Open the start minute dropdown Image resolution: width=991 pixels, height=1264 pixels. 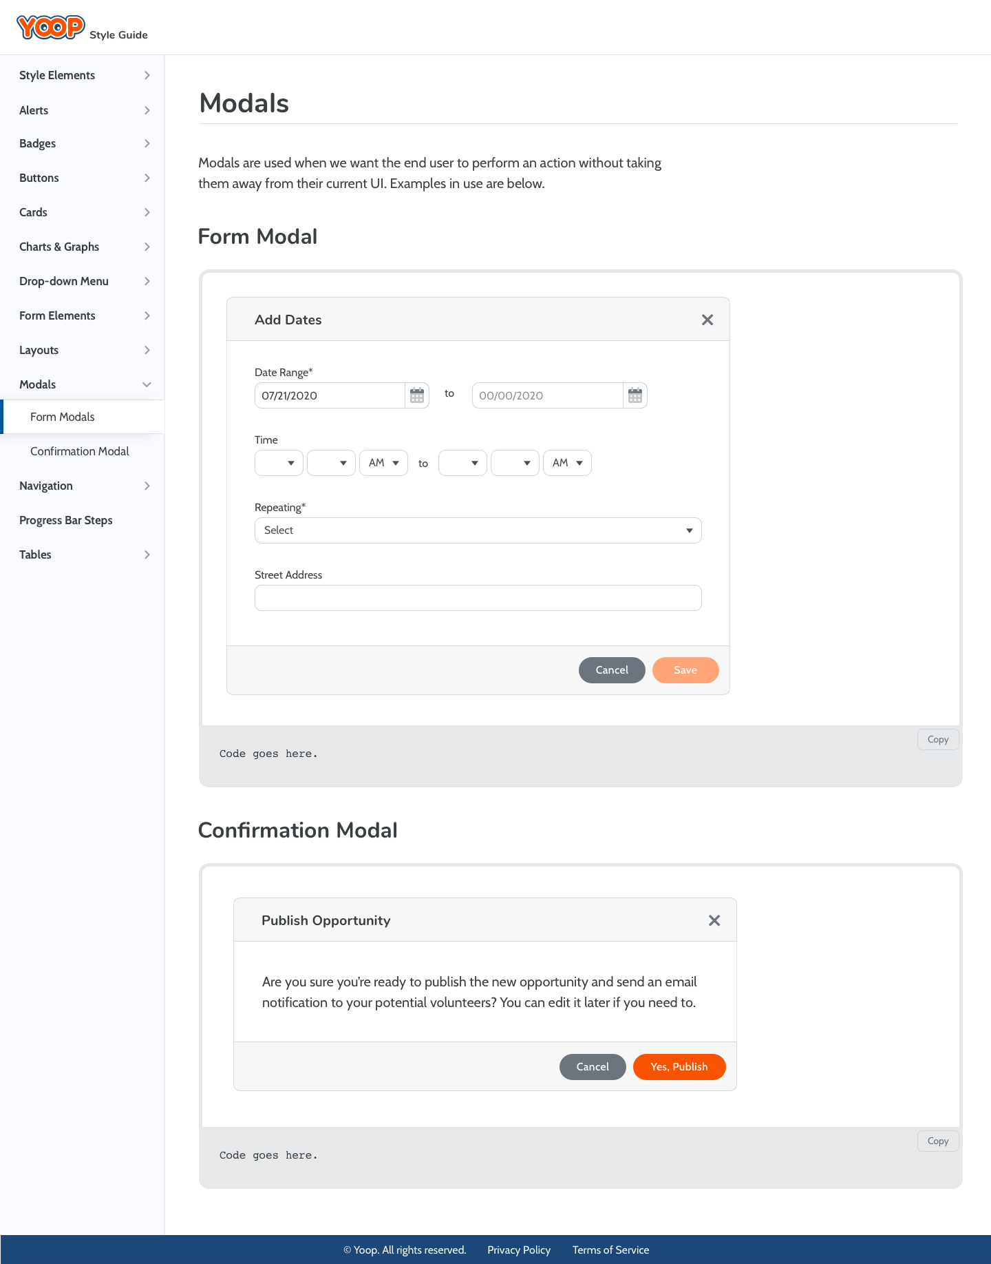pos(331,463)
